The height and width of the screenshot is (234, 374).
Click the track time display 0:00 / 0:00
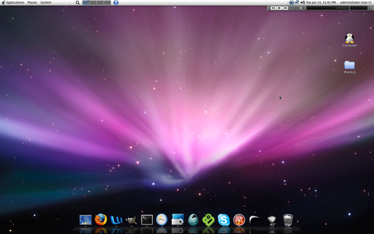341,8
